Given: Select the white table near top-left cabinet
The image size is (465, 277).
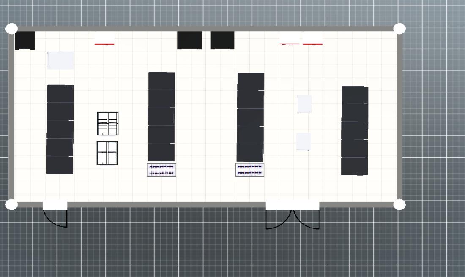Looking at the screenshot, I should click(x=60, y=60).
